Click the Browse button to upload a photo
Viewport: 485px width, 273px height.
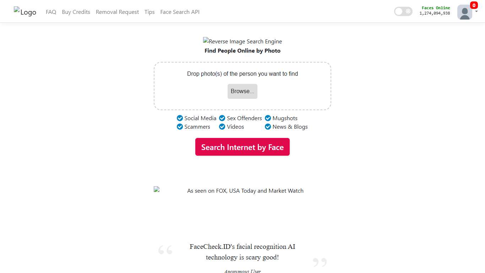[x=243, y=91]
